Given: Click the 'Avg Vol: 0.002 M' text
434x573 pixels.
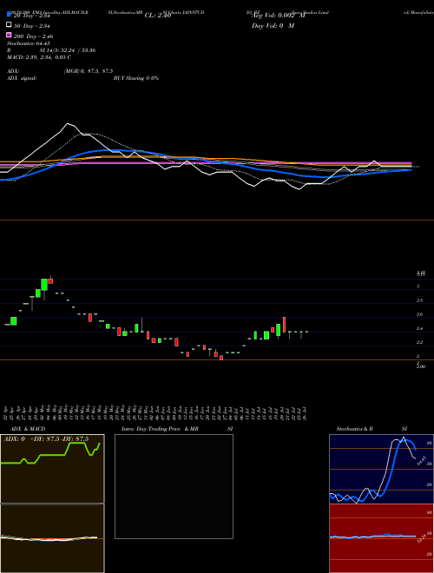Looking at the screenshot, I should [x=279, y=16].
